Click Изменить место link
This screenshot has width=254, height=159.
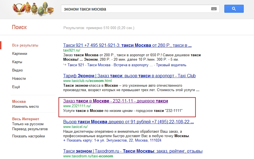(x=26, y=107)
